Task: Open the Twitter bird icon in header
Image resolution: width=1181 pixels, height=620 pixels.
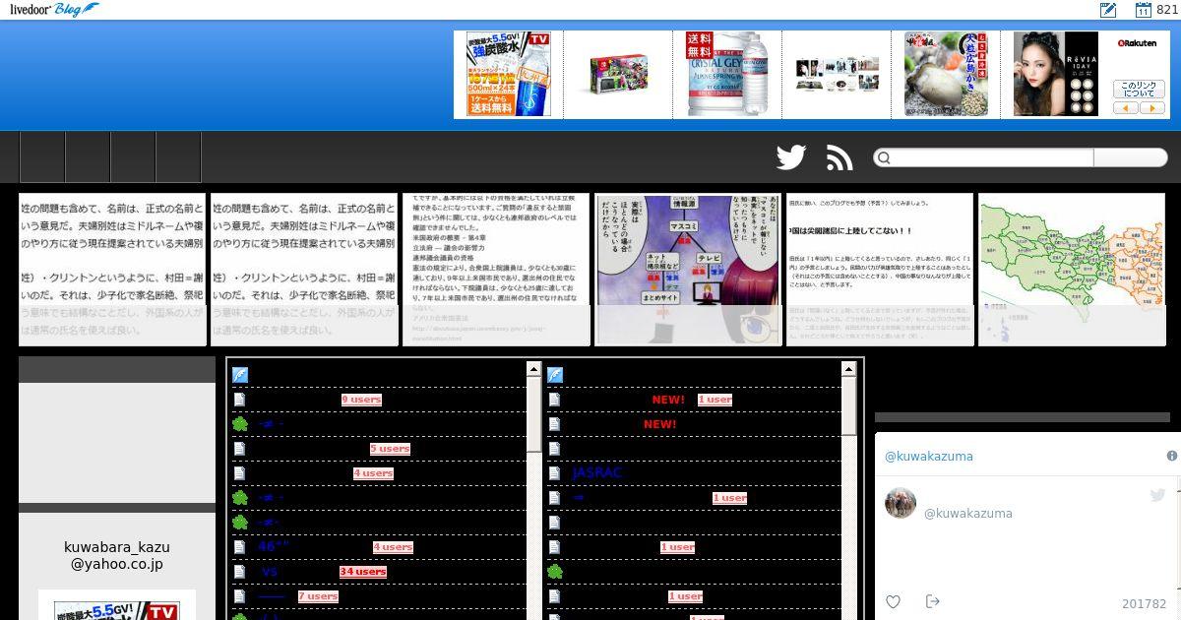Action: 791,157
